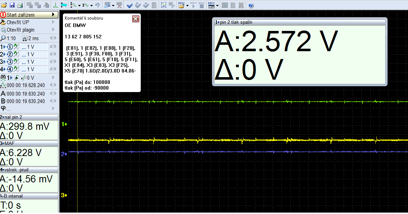Click the A:B+C stop icon
This screenshot has height=214, width=408.
202,5
